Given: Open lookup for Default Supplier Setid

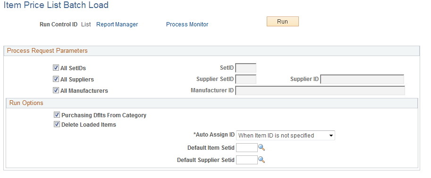Looking at the screenshot, I should (262, 160).
